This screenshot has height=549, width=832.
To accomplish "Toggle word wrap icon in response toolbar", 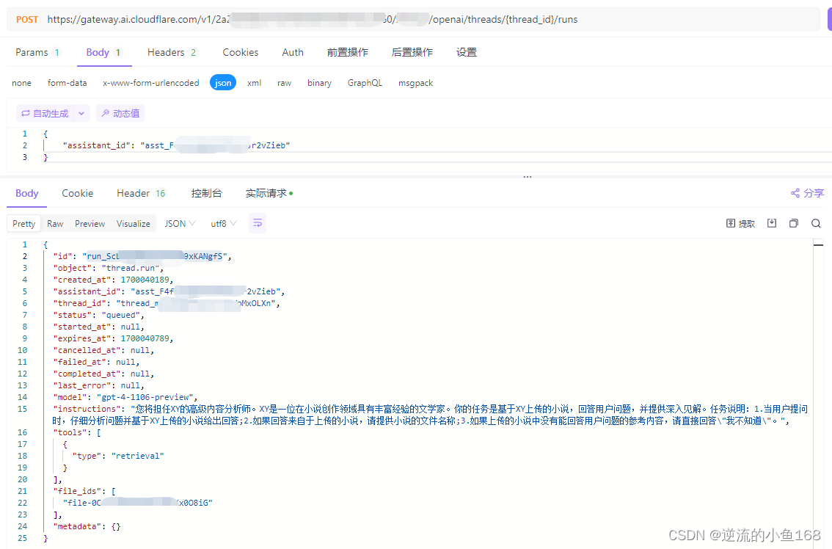I will [x=257, y=223].
